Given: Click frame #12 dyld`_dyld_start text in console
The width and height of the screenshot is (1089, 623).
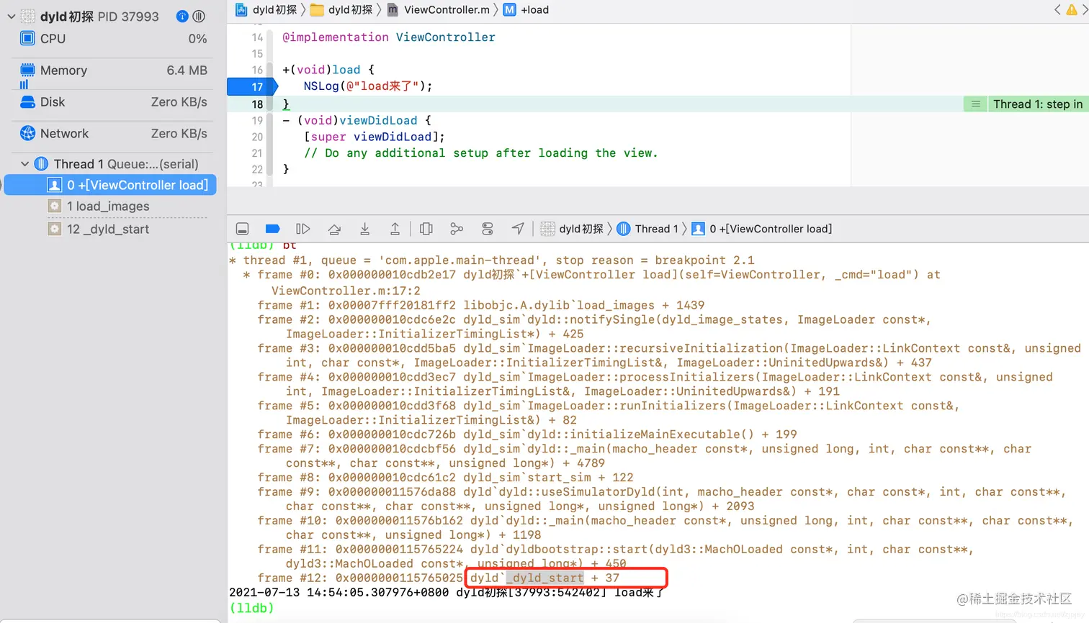Looking at the screenshot, I should pyautogui.click(x=544, y=578).
